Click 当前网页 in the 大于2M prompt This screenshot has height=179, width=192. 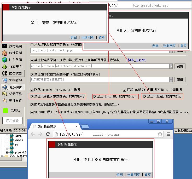169,46
